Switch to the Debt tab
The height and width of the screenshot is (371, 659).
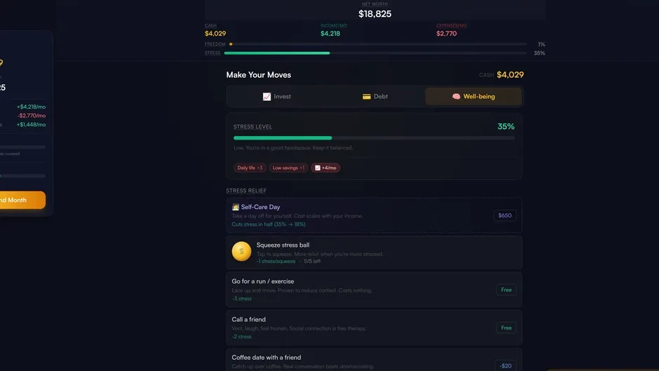[375, 97]
